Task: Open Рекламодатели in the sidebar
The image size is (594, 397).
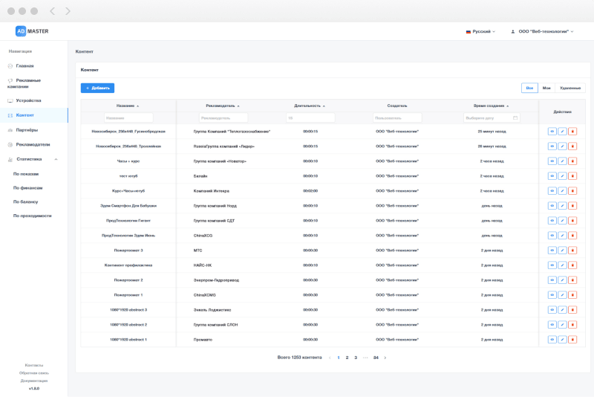Action: point(33,144)
